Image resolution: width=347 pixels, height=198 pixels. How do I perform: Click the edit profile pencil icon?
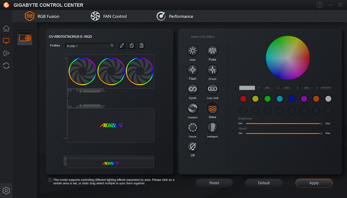[122, 45]
